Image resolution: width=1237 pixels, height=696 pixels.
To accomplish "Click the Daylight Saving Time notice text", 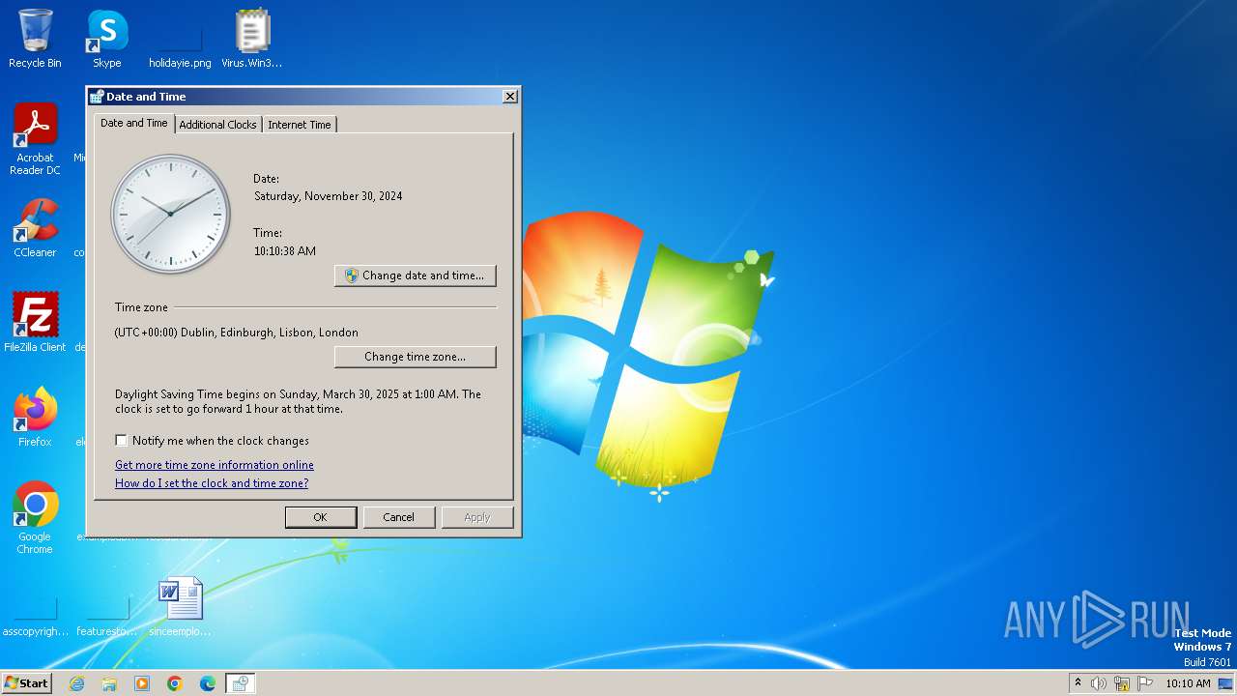I will coord(299,401).
